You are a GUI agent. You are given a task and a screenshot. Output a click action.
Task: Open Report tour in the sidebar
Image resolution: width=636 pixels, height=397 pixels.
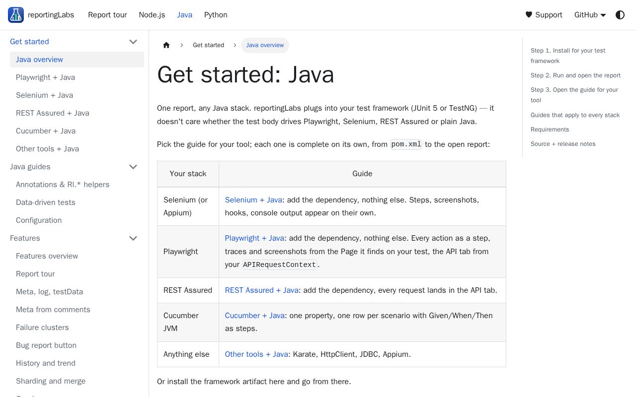point(77,274)
